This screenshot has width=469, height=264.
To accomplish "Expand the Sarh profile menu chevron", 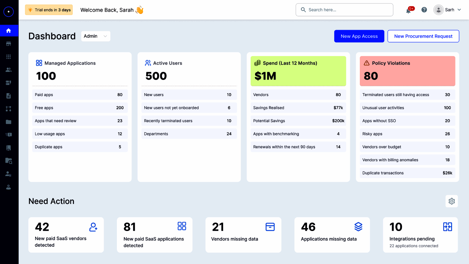I will (459, 10).
